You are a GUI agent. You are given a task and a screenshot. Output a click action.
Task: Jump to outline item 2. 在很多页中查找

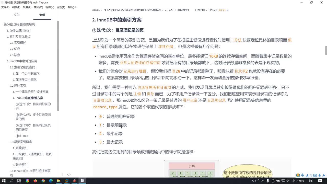point(25,79)
